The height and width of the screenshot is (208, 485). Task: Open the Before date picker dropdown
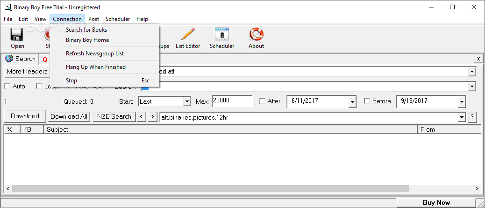[x=462, y=102]
